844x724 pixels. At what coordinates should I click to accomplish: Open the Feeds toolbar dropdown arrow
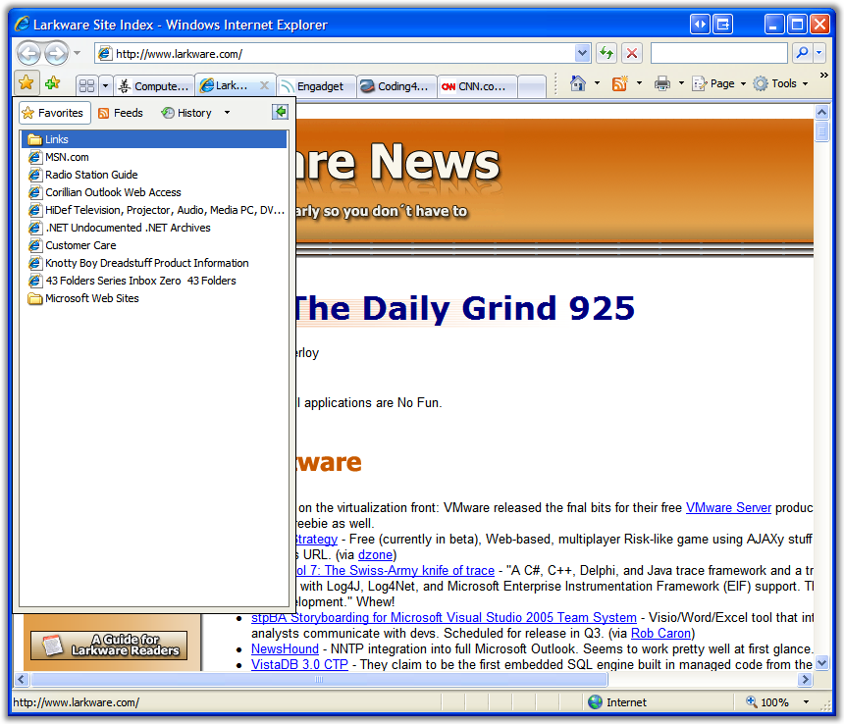(639, 83)
